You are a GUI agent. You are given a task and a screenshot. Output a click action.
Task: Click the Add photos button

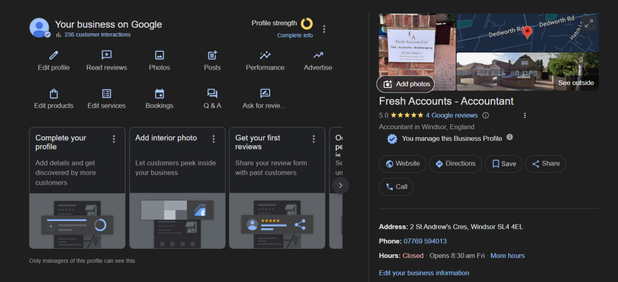click(406, 84)
